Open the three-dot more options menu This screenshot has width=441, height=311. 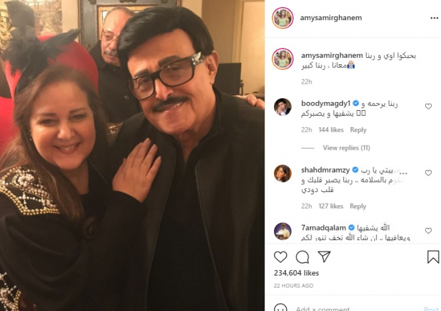coord(434,18)
